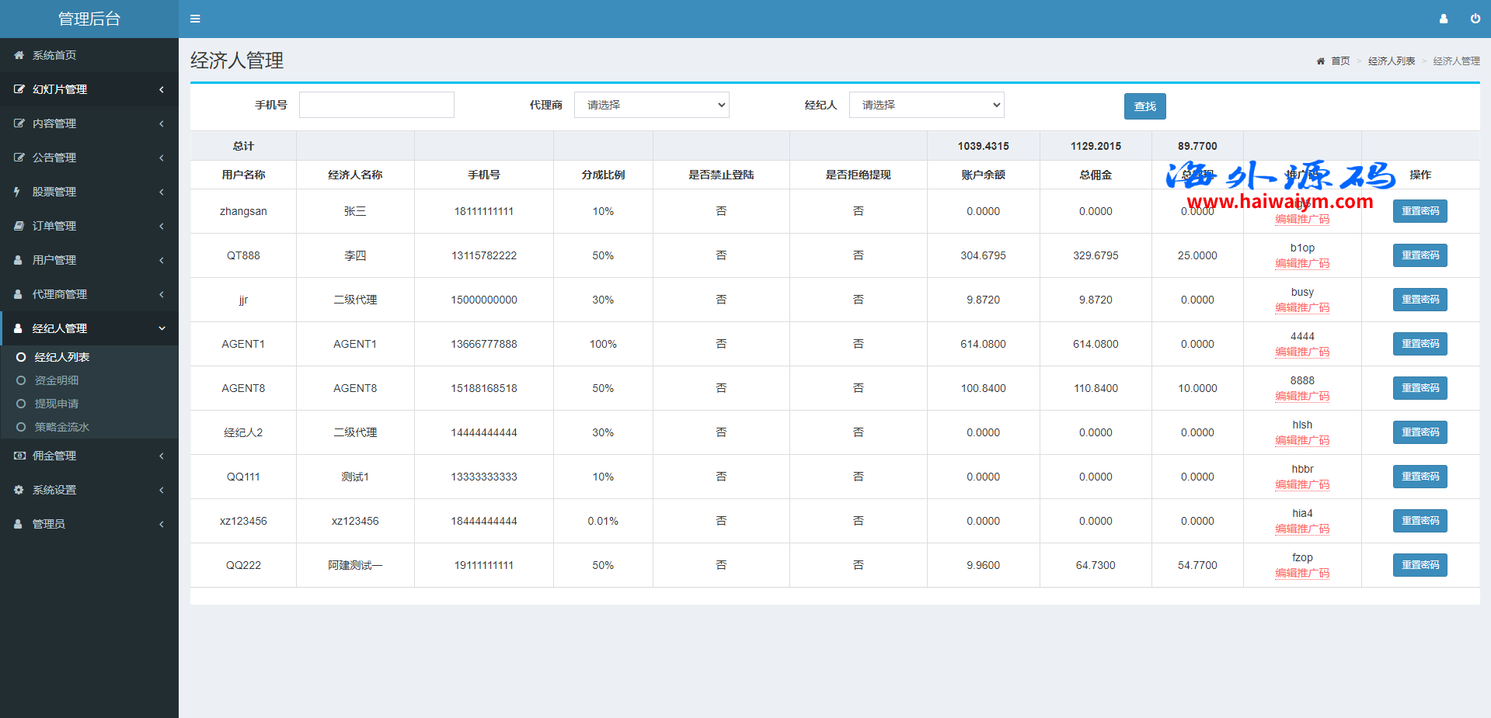Click the money icon beside 佣金管理
This screenshot has height=718, width=1491.
click(x=19, y=456)
